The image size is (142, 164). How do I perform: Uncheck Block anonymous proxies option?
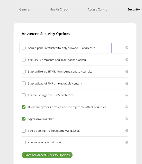click(24, 107)
